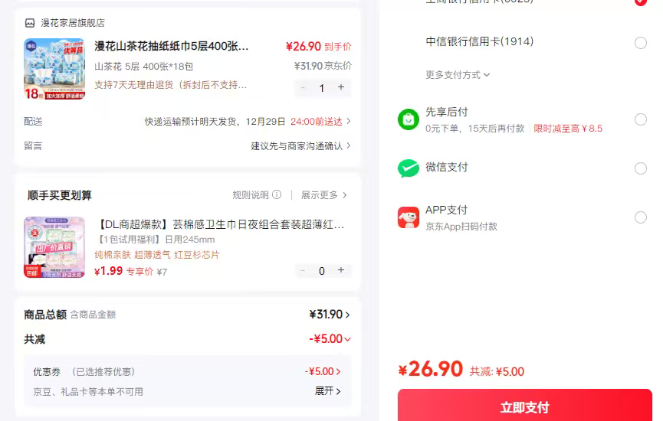Click the 京东 APP支付 red icon
663x421 pixels.
[409, 217]
